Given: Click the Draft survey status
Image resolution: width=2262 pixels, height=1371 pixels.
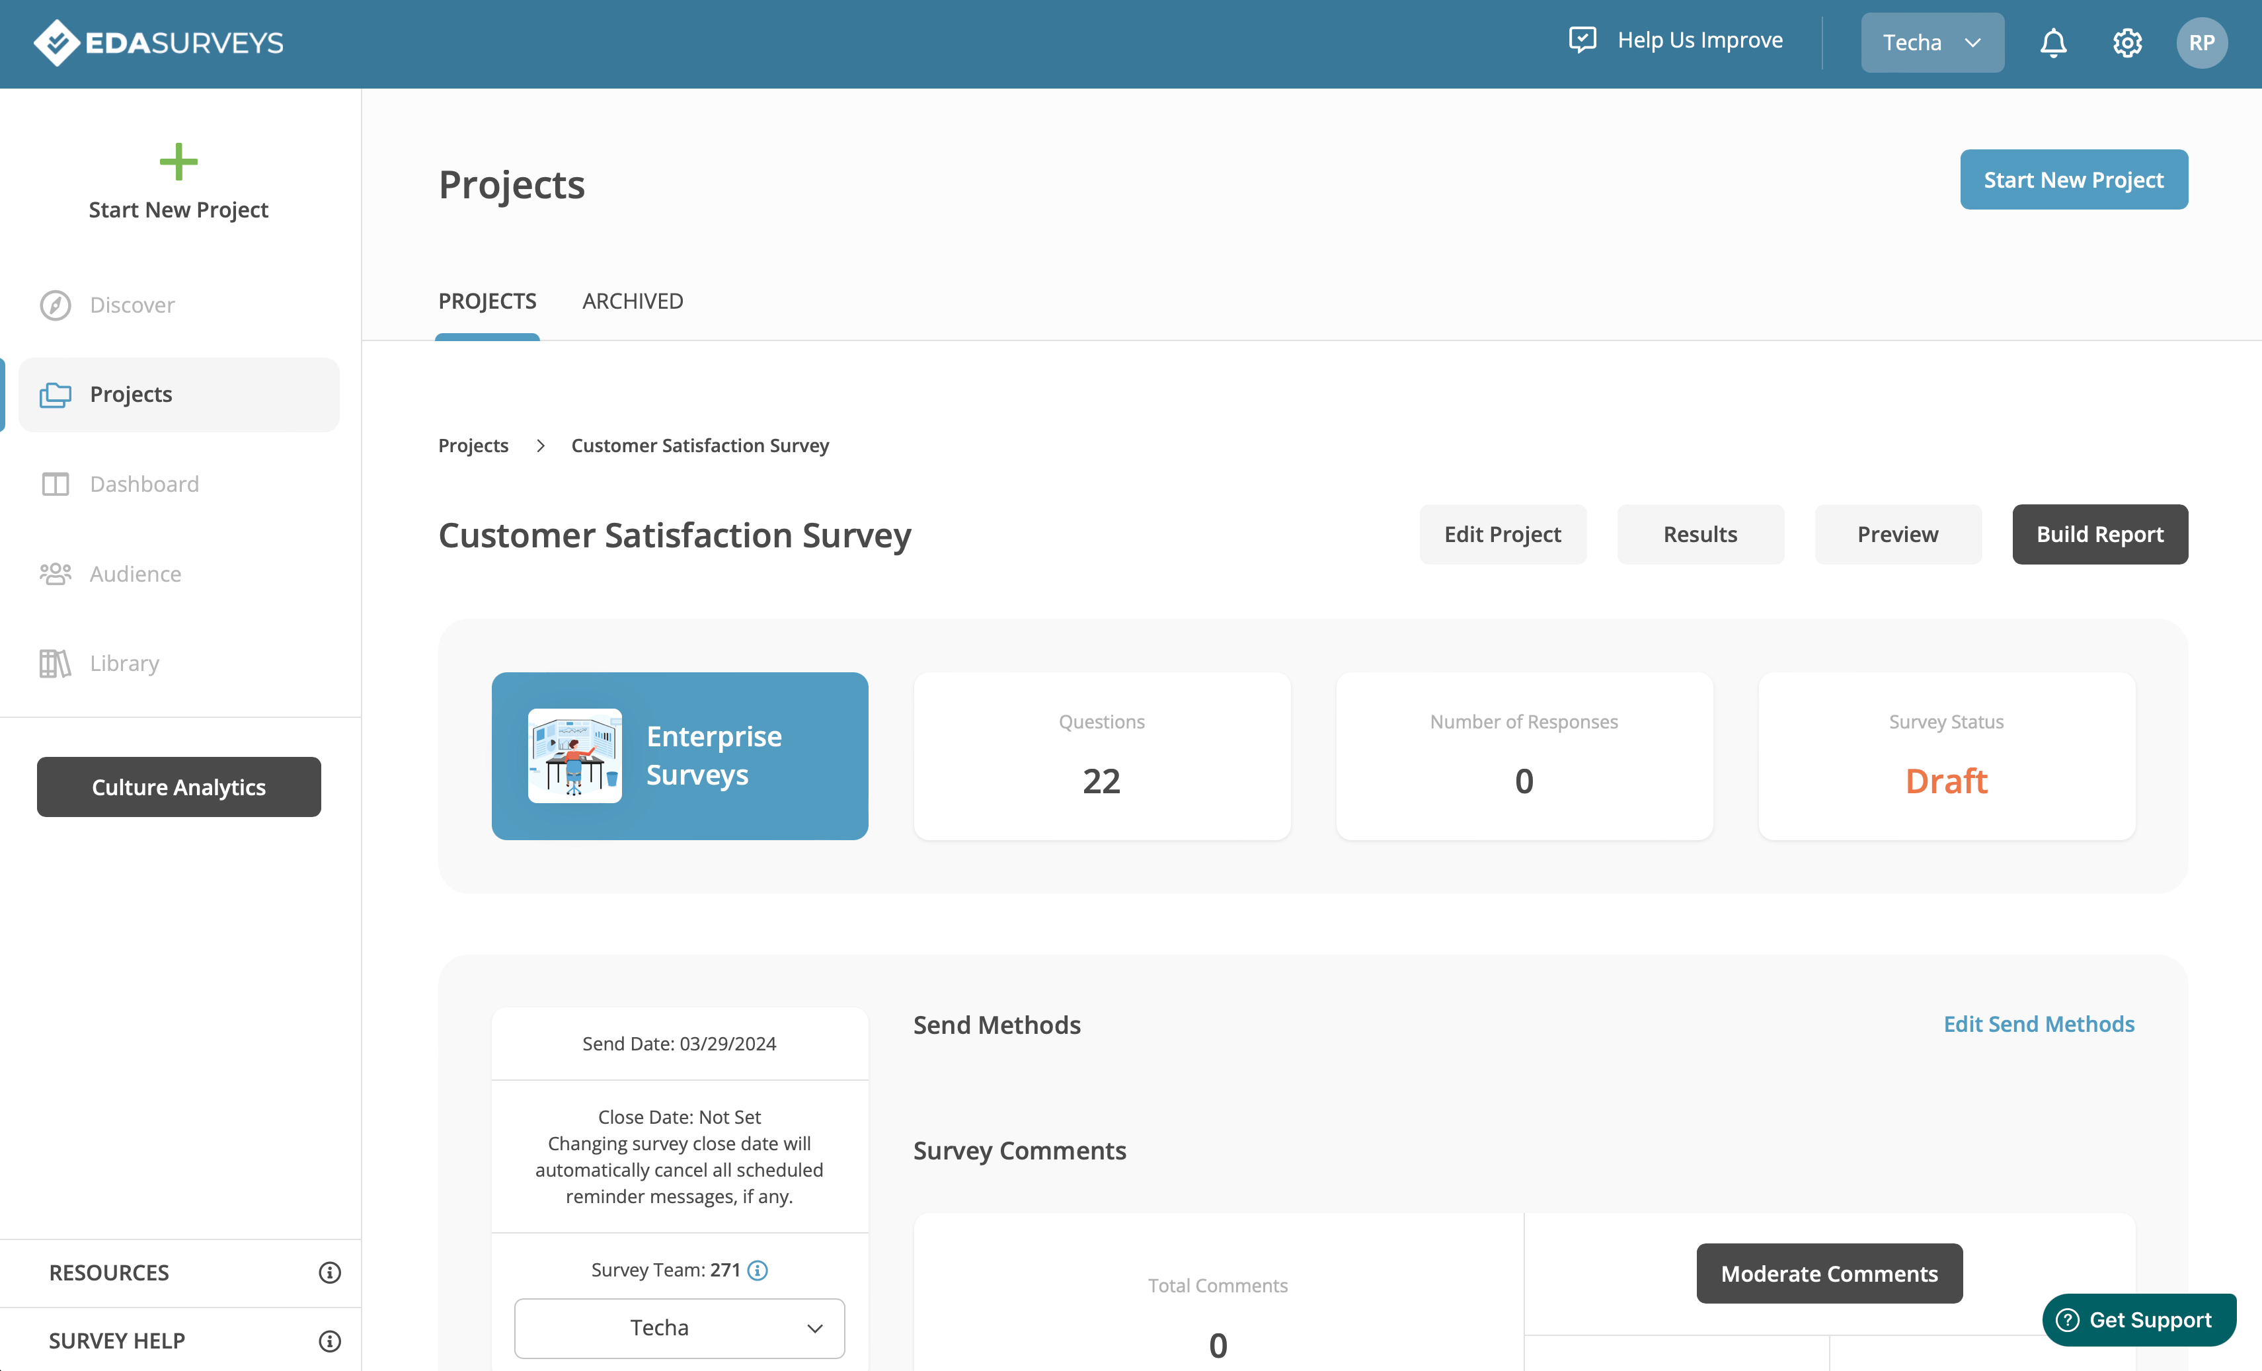Looking at the screenshot, I should (x=1946, y=781).
